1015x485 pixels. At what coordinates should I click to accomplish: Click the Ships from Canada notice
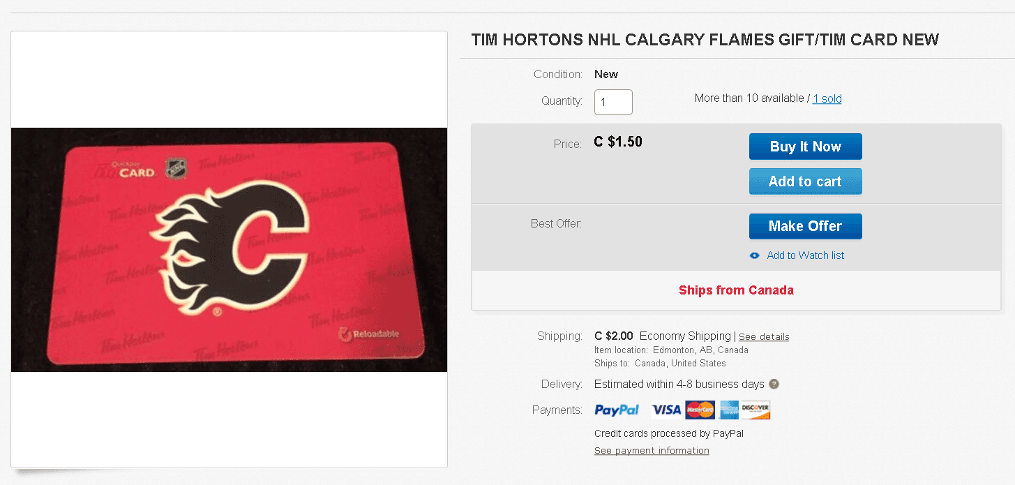pyautogui.click(x=736, y=290)
